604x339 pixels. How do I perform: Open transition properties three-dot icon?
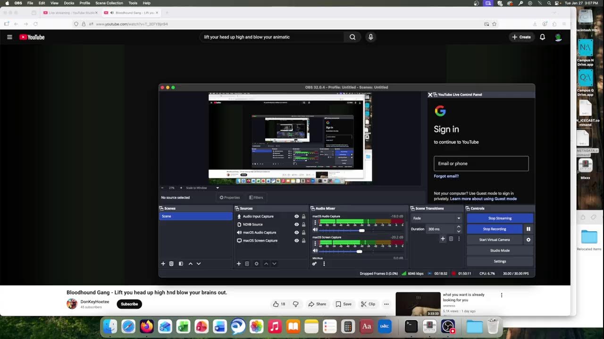tap(459, 239)
